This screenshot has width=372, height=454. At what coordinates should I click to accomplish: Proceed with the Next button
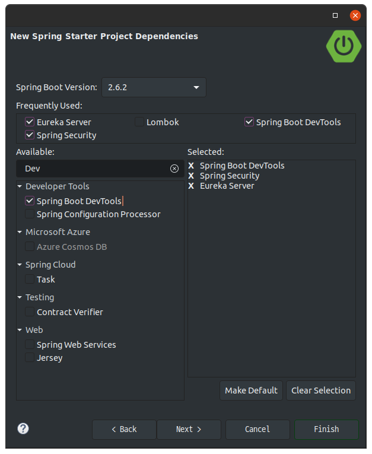coord(189,430)
